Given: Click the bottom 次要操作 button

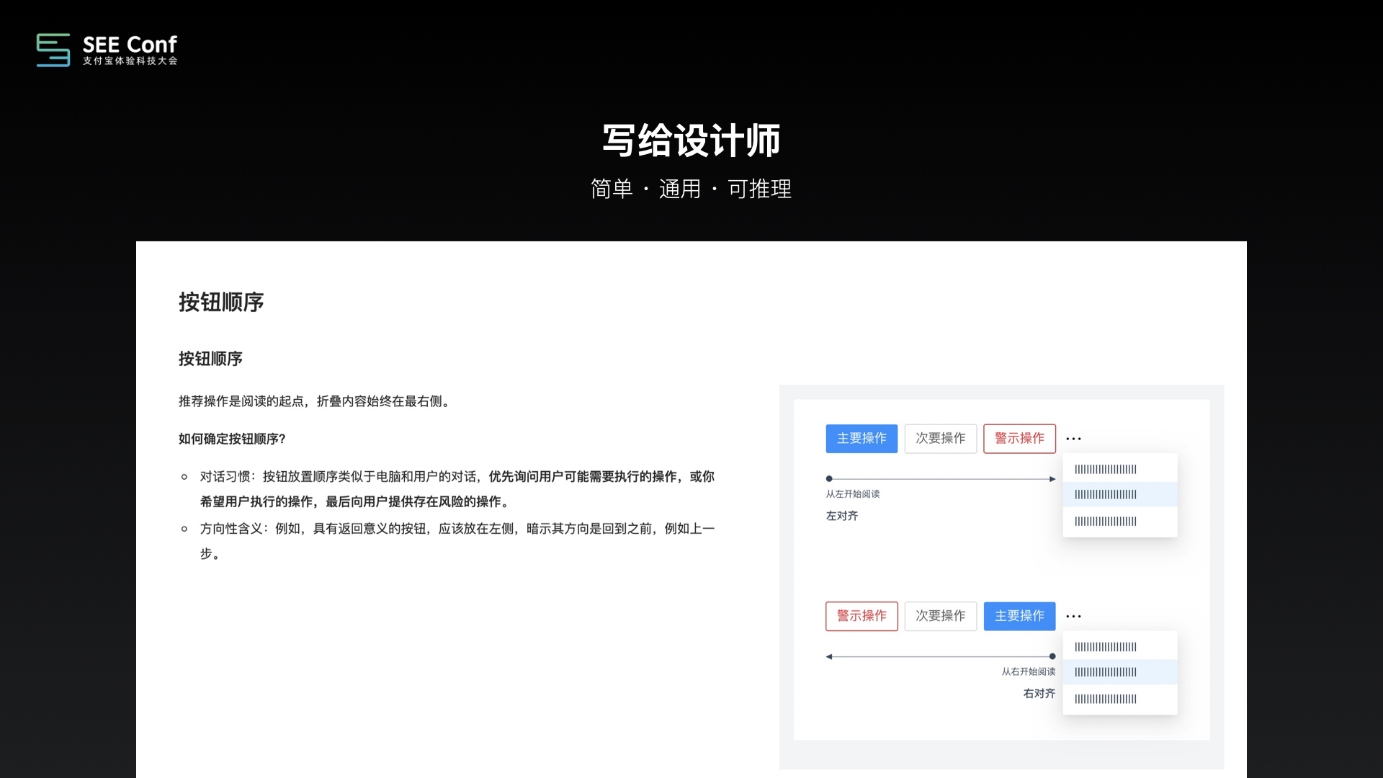Looking at the screenshot, I should [940, 616].
